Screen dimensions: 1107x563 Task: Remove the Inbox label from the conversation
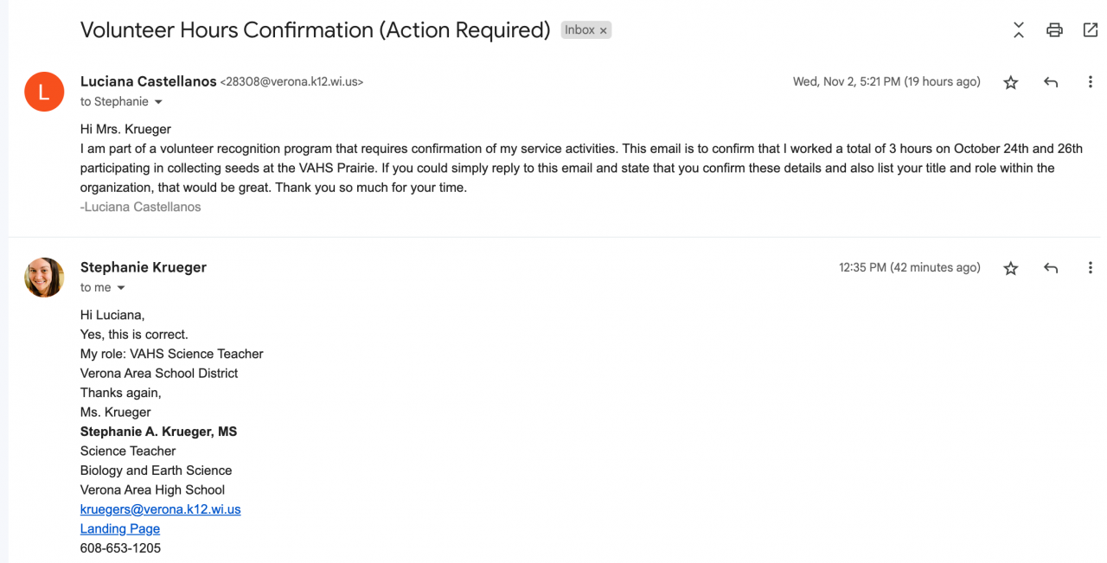604,30
